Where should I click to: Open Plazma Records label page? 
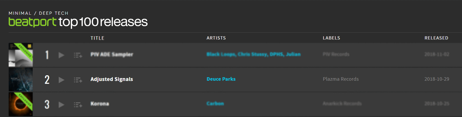point(341,79)
